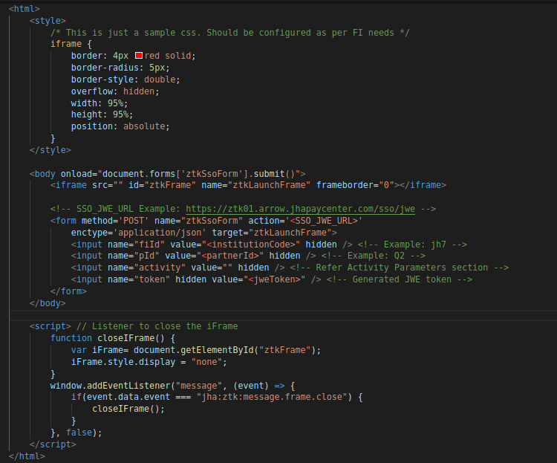The height and width of the screenshot is (463, 557).
Task: Click the red color swatch in border property
Action: (139, 56)
